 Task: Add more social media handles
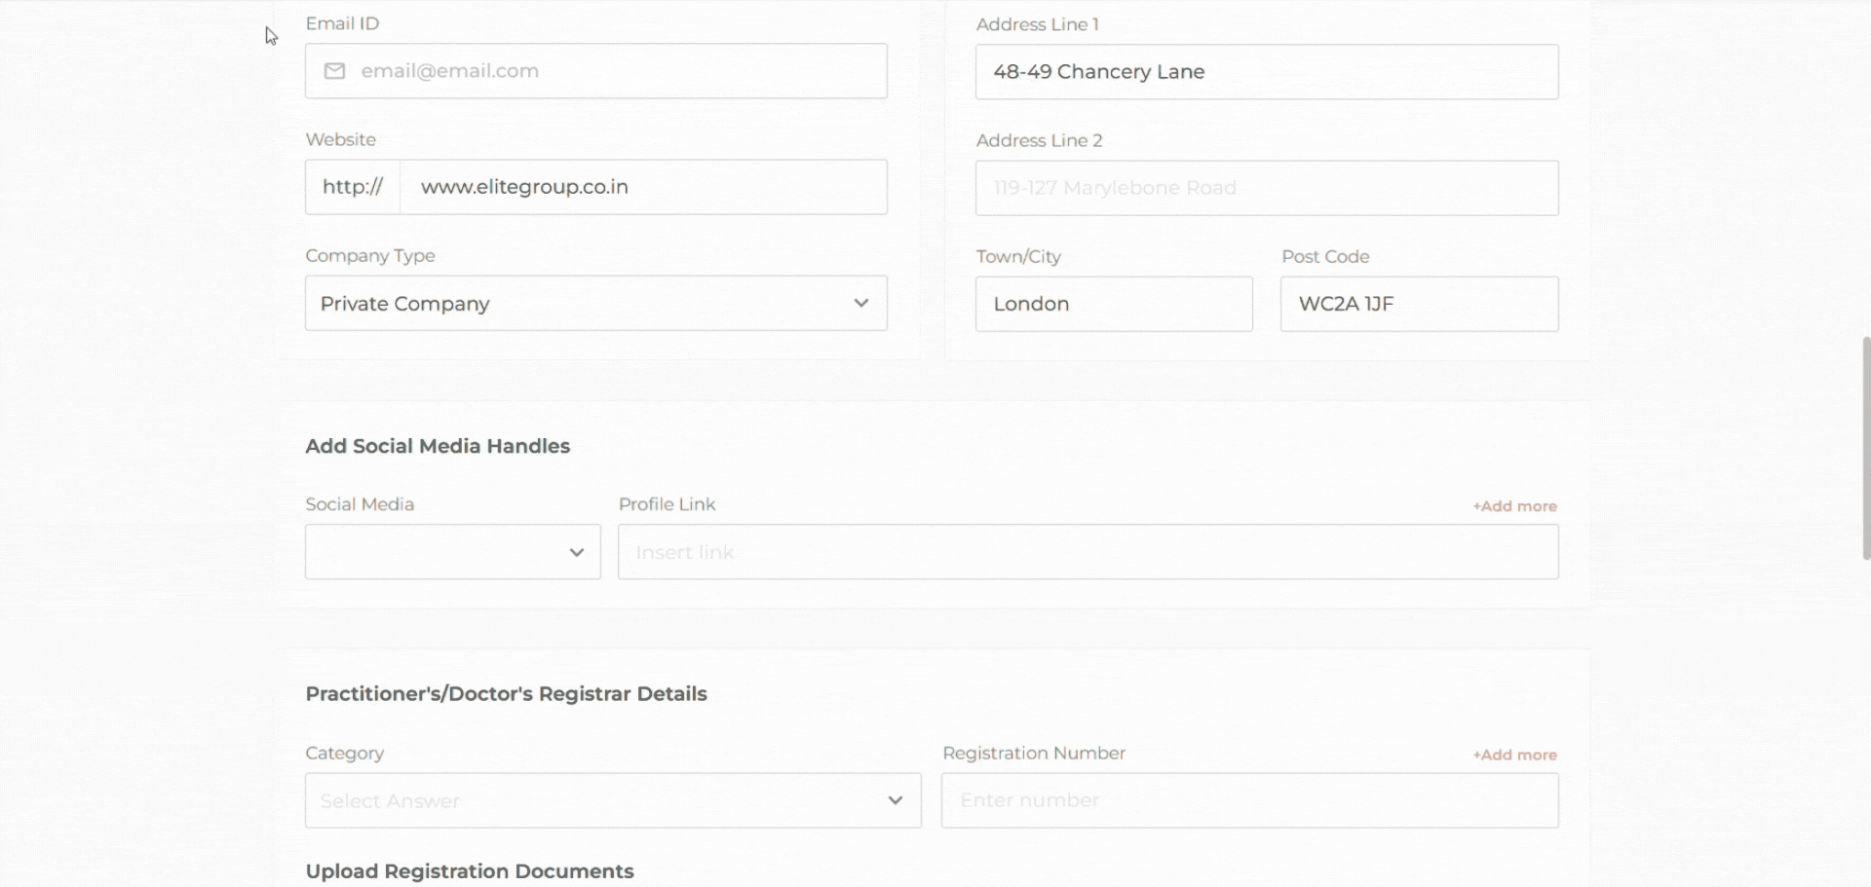pos(1513,506)
